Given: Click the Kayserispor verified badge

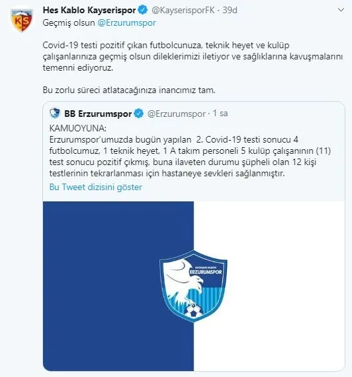Looking at the screenshot, I should pos(143,10).
